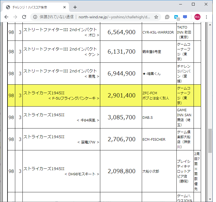The image size is (216, 202).
Task: Click store TAITO INN 町田（東京）
Action: (184, 32)
